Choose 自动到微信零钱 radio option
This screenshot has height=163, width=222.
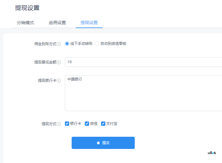coord(97,44)
